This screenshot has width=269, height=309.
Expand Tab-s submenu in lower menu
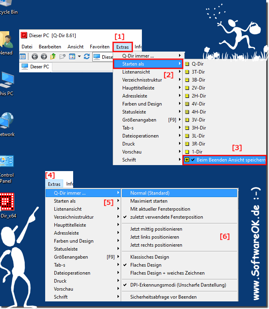click(83, 265)
